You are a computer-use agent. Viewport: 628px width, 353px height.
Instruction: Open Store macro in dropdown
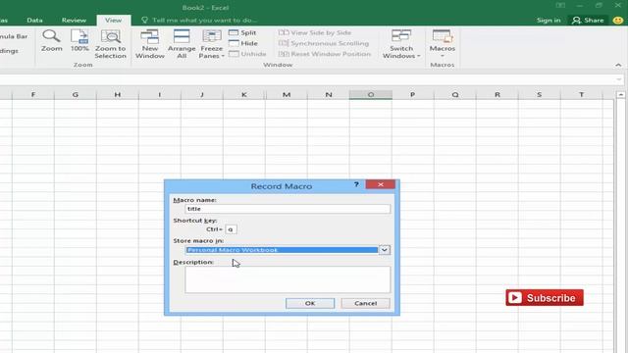coord(384,250)
